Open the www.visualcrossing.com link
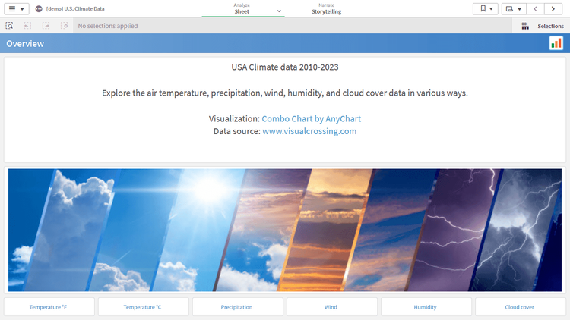This screenshot has height=320, width=570. 309,131
